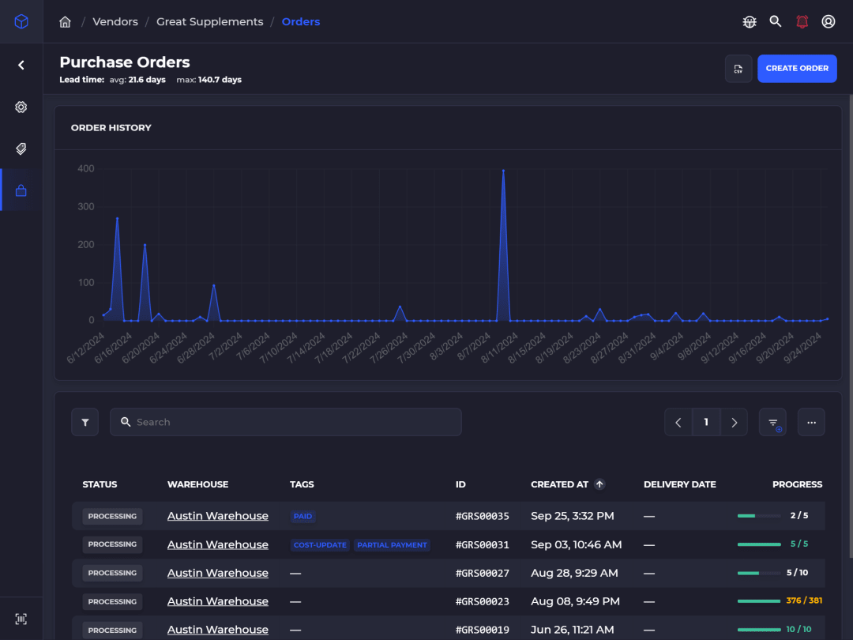Open Austin Warehouse link for #GRS00035
The width and height of the screenshot is (853, 640).
tap(218, 516)
